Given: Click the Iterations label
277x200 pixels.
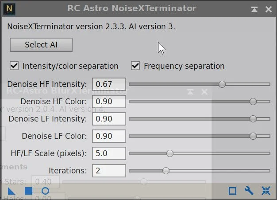Looking at the screenshot, I should pos(68,171).
